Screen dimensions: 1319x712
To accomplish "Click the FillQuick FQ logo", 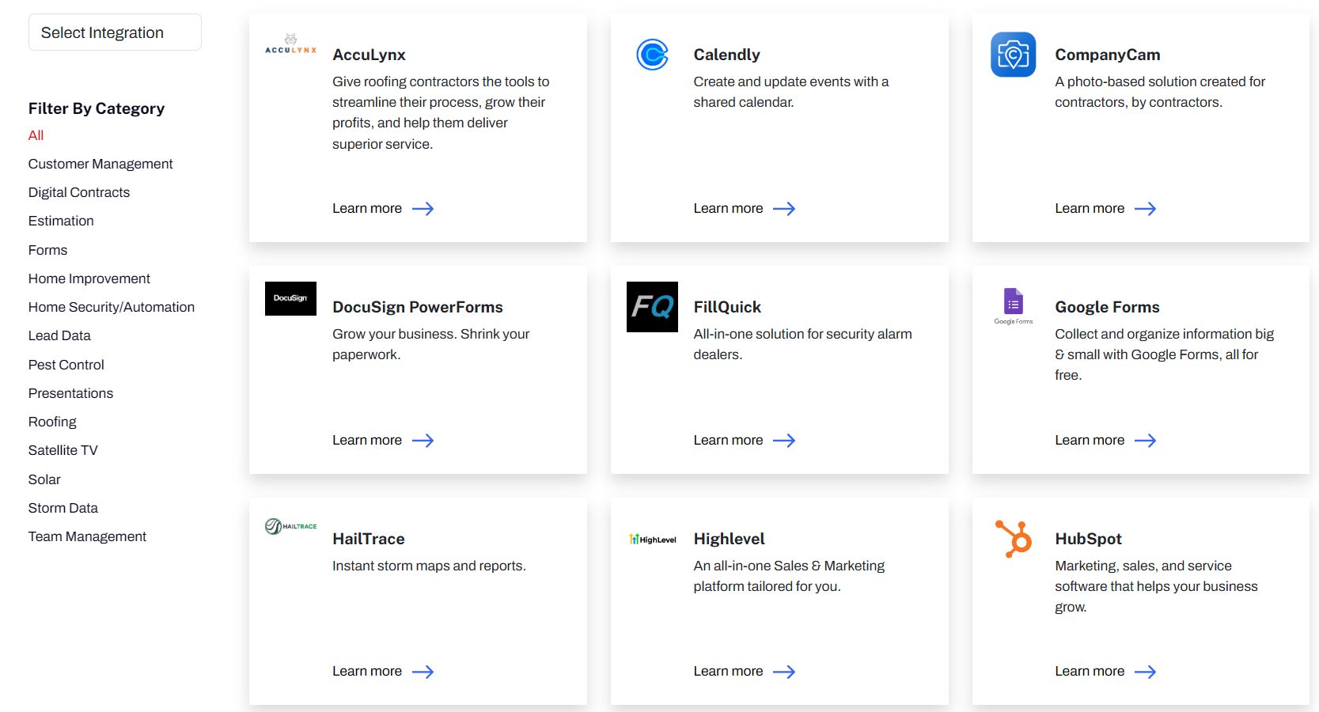I will (x=652, y=307).
